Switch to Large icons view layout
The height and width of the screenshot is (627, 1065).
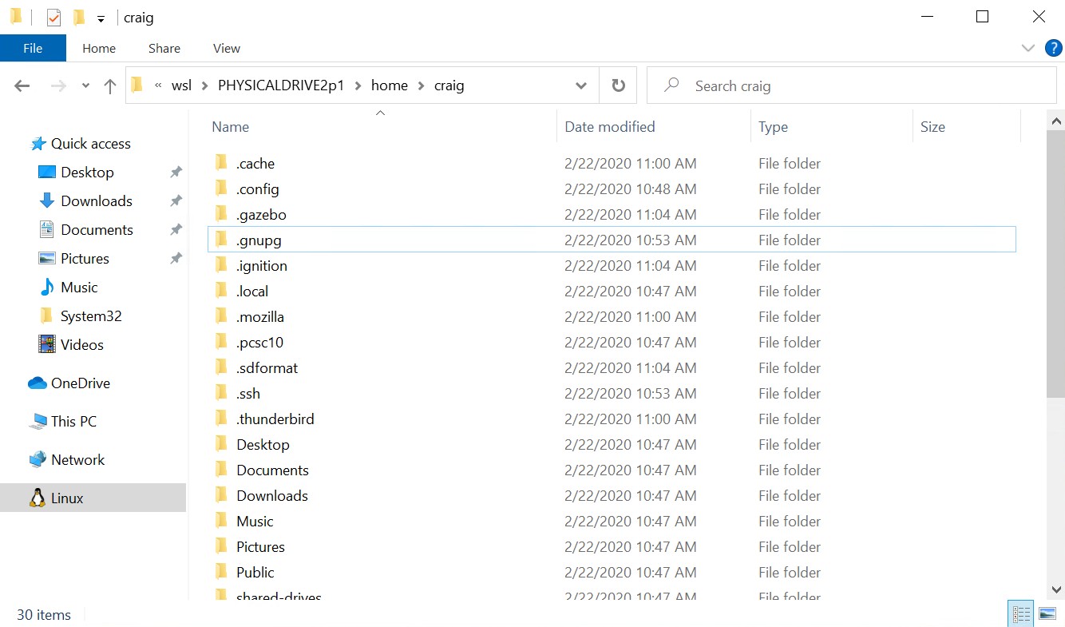[x=1046, y=614]
